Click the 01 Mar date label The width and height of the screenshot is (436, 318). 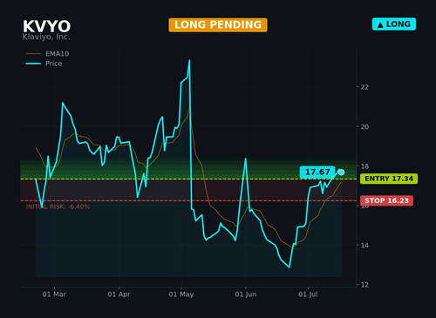pyautogui.click(x=54, y=294)
